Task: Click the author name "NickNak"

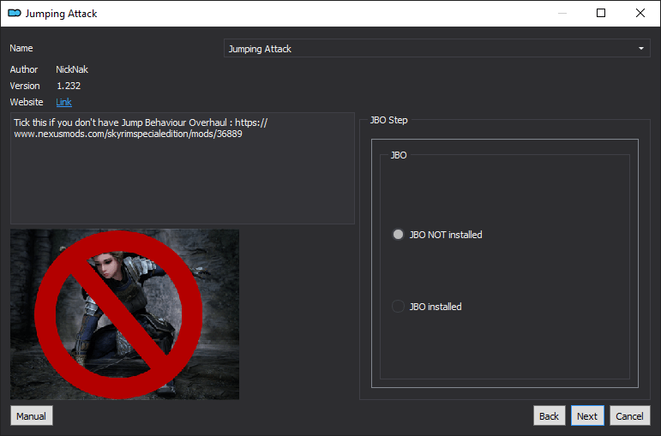Action: click(x=72, y=69)
